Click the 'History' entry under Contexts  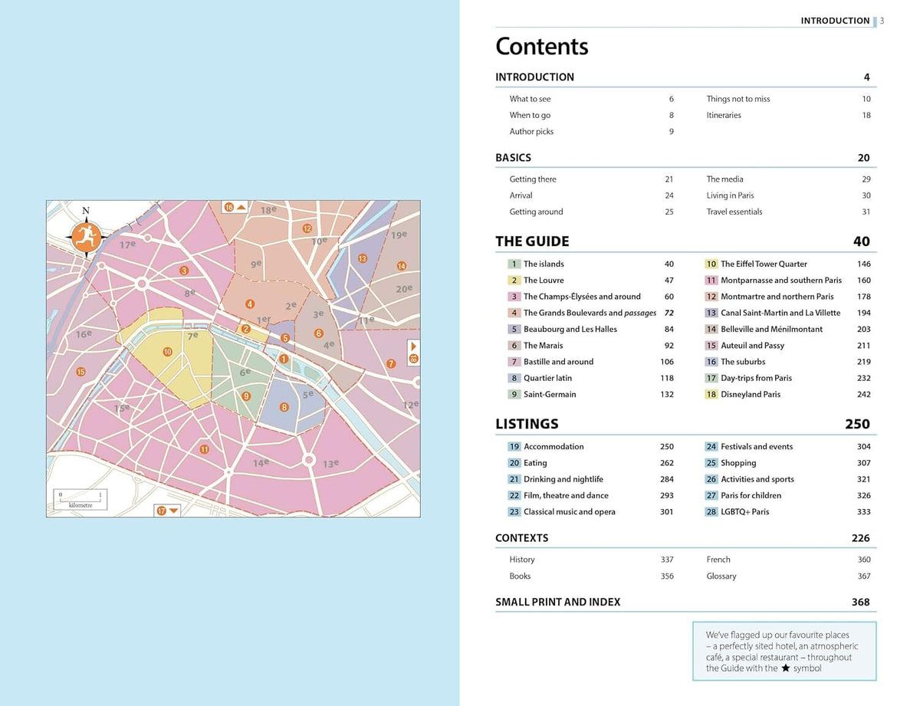522,560
